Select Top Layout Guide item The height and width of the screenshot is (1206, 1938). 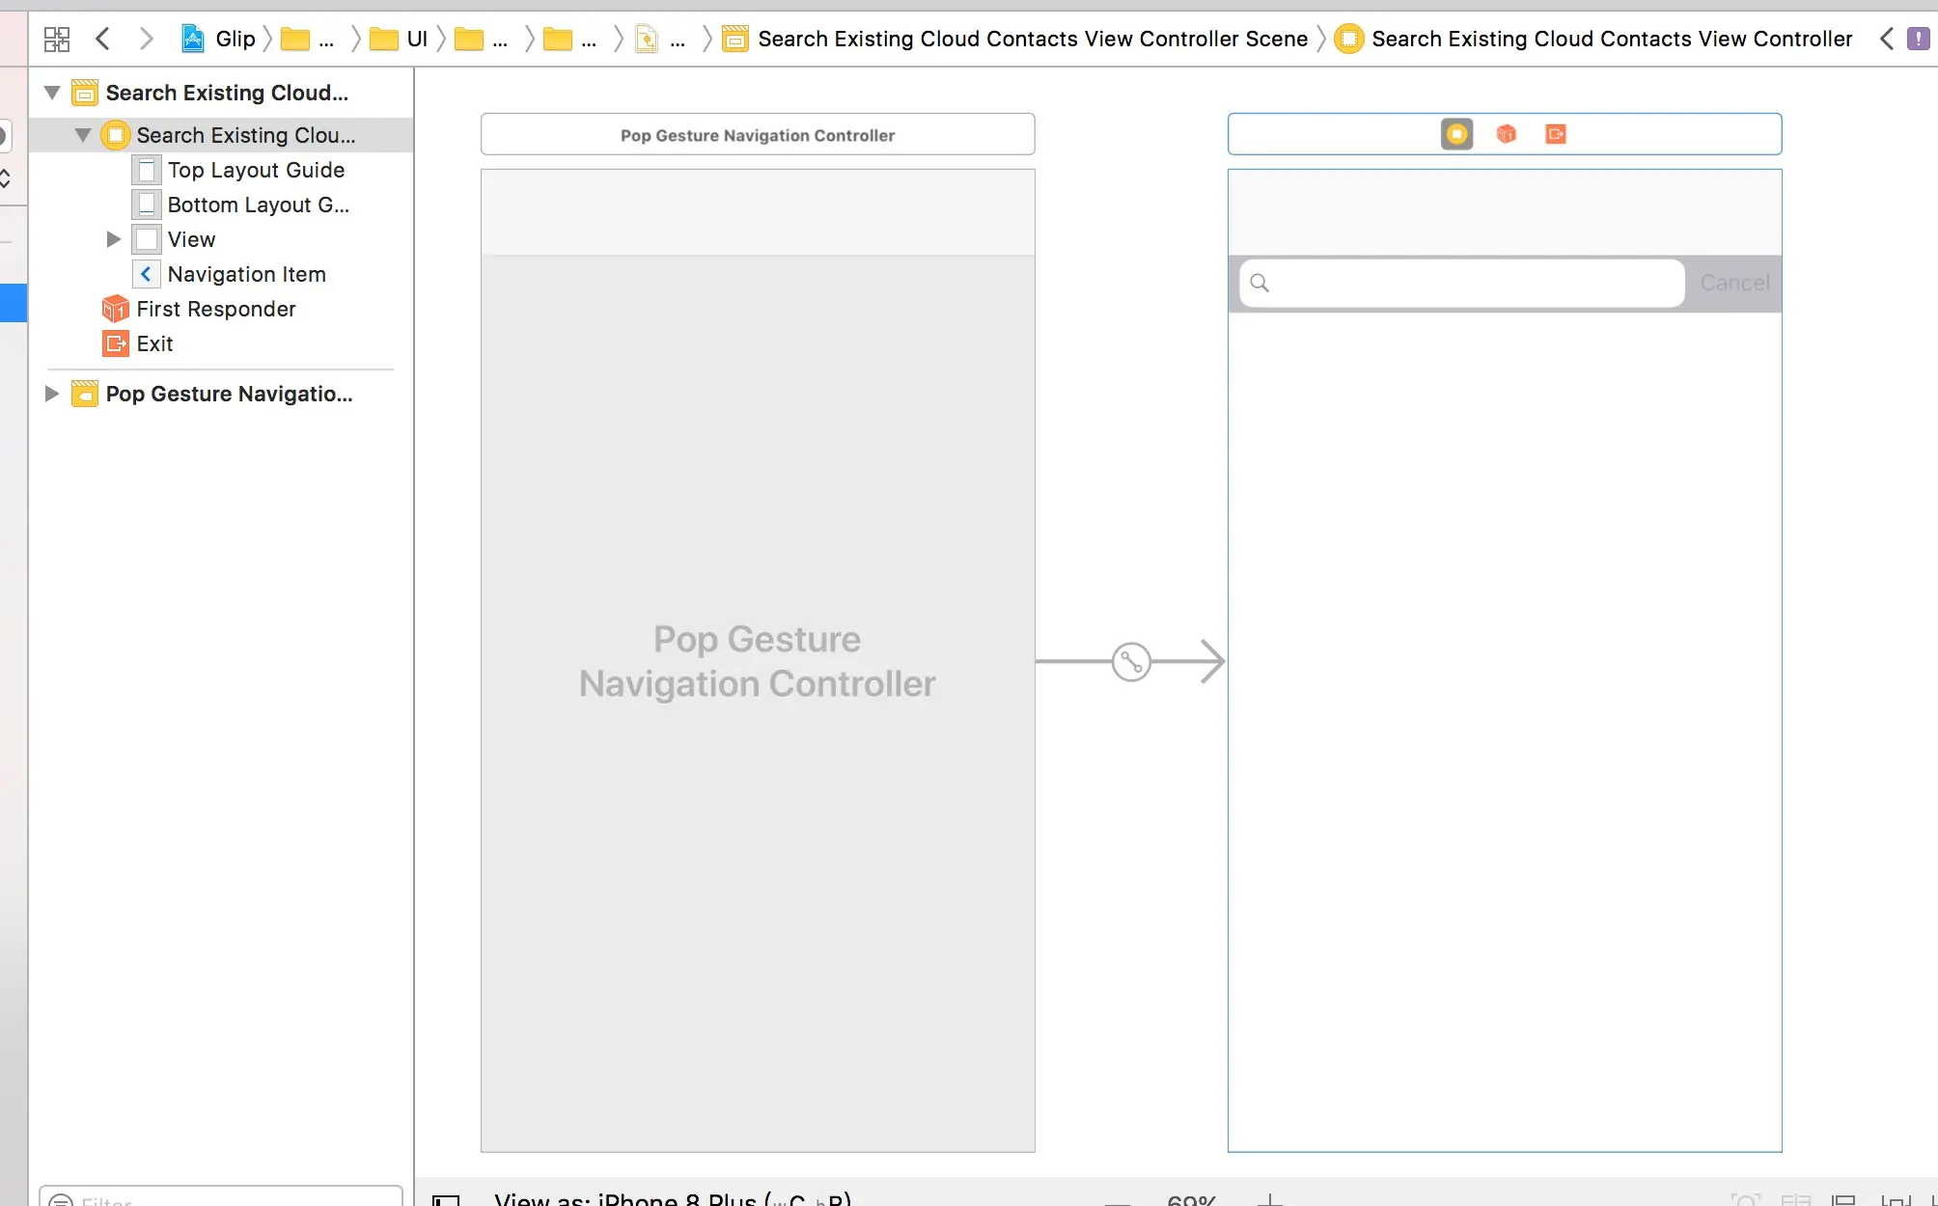pos(256,170)
